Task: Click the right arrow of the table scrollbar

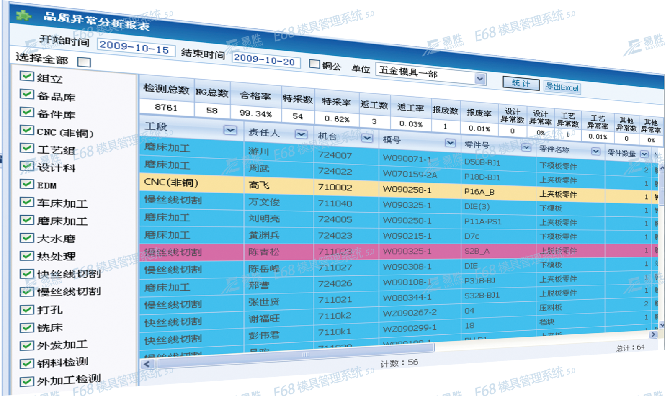Action: (x=653, y=334)
